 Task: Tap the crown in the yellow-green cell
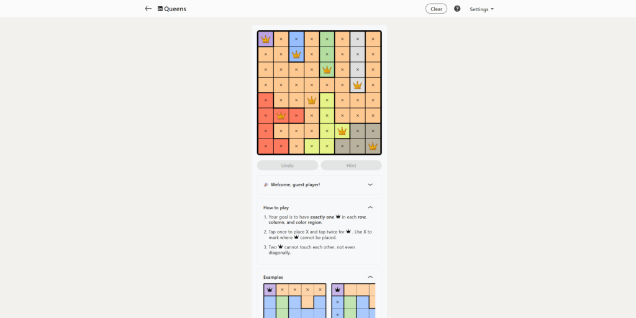point(342,131)
